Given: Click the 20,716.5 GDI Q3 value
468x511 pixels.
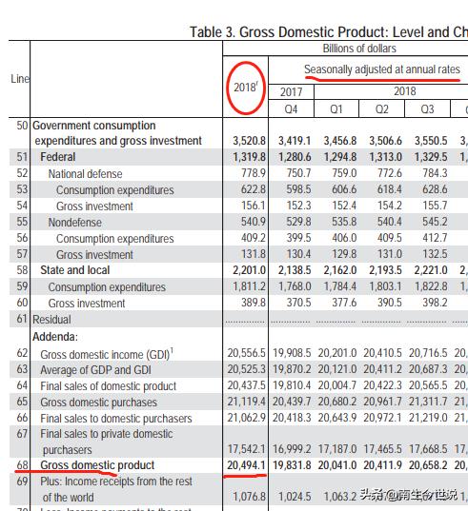Looking at the screenshot, I should pos(428,353).
